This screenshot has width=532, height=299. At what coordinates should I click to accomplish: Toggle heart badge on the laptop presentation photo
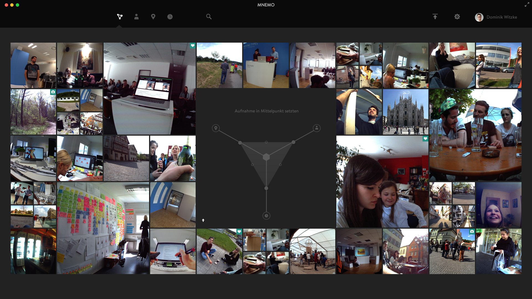tap(193, 45)
